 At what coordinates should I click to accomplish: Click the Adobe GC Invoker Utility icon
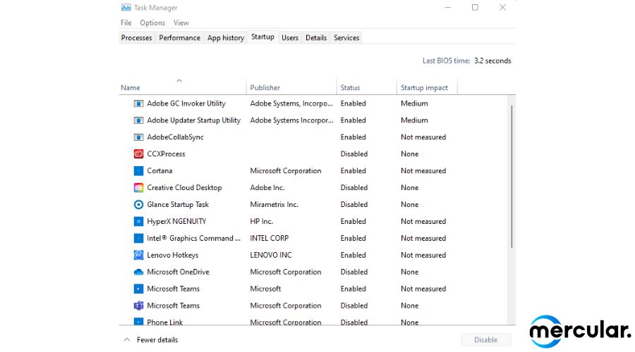coord(138,103)
